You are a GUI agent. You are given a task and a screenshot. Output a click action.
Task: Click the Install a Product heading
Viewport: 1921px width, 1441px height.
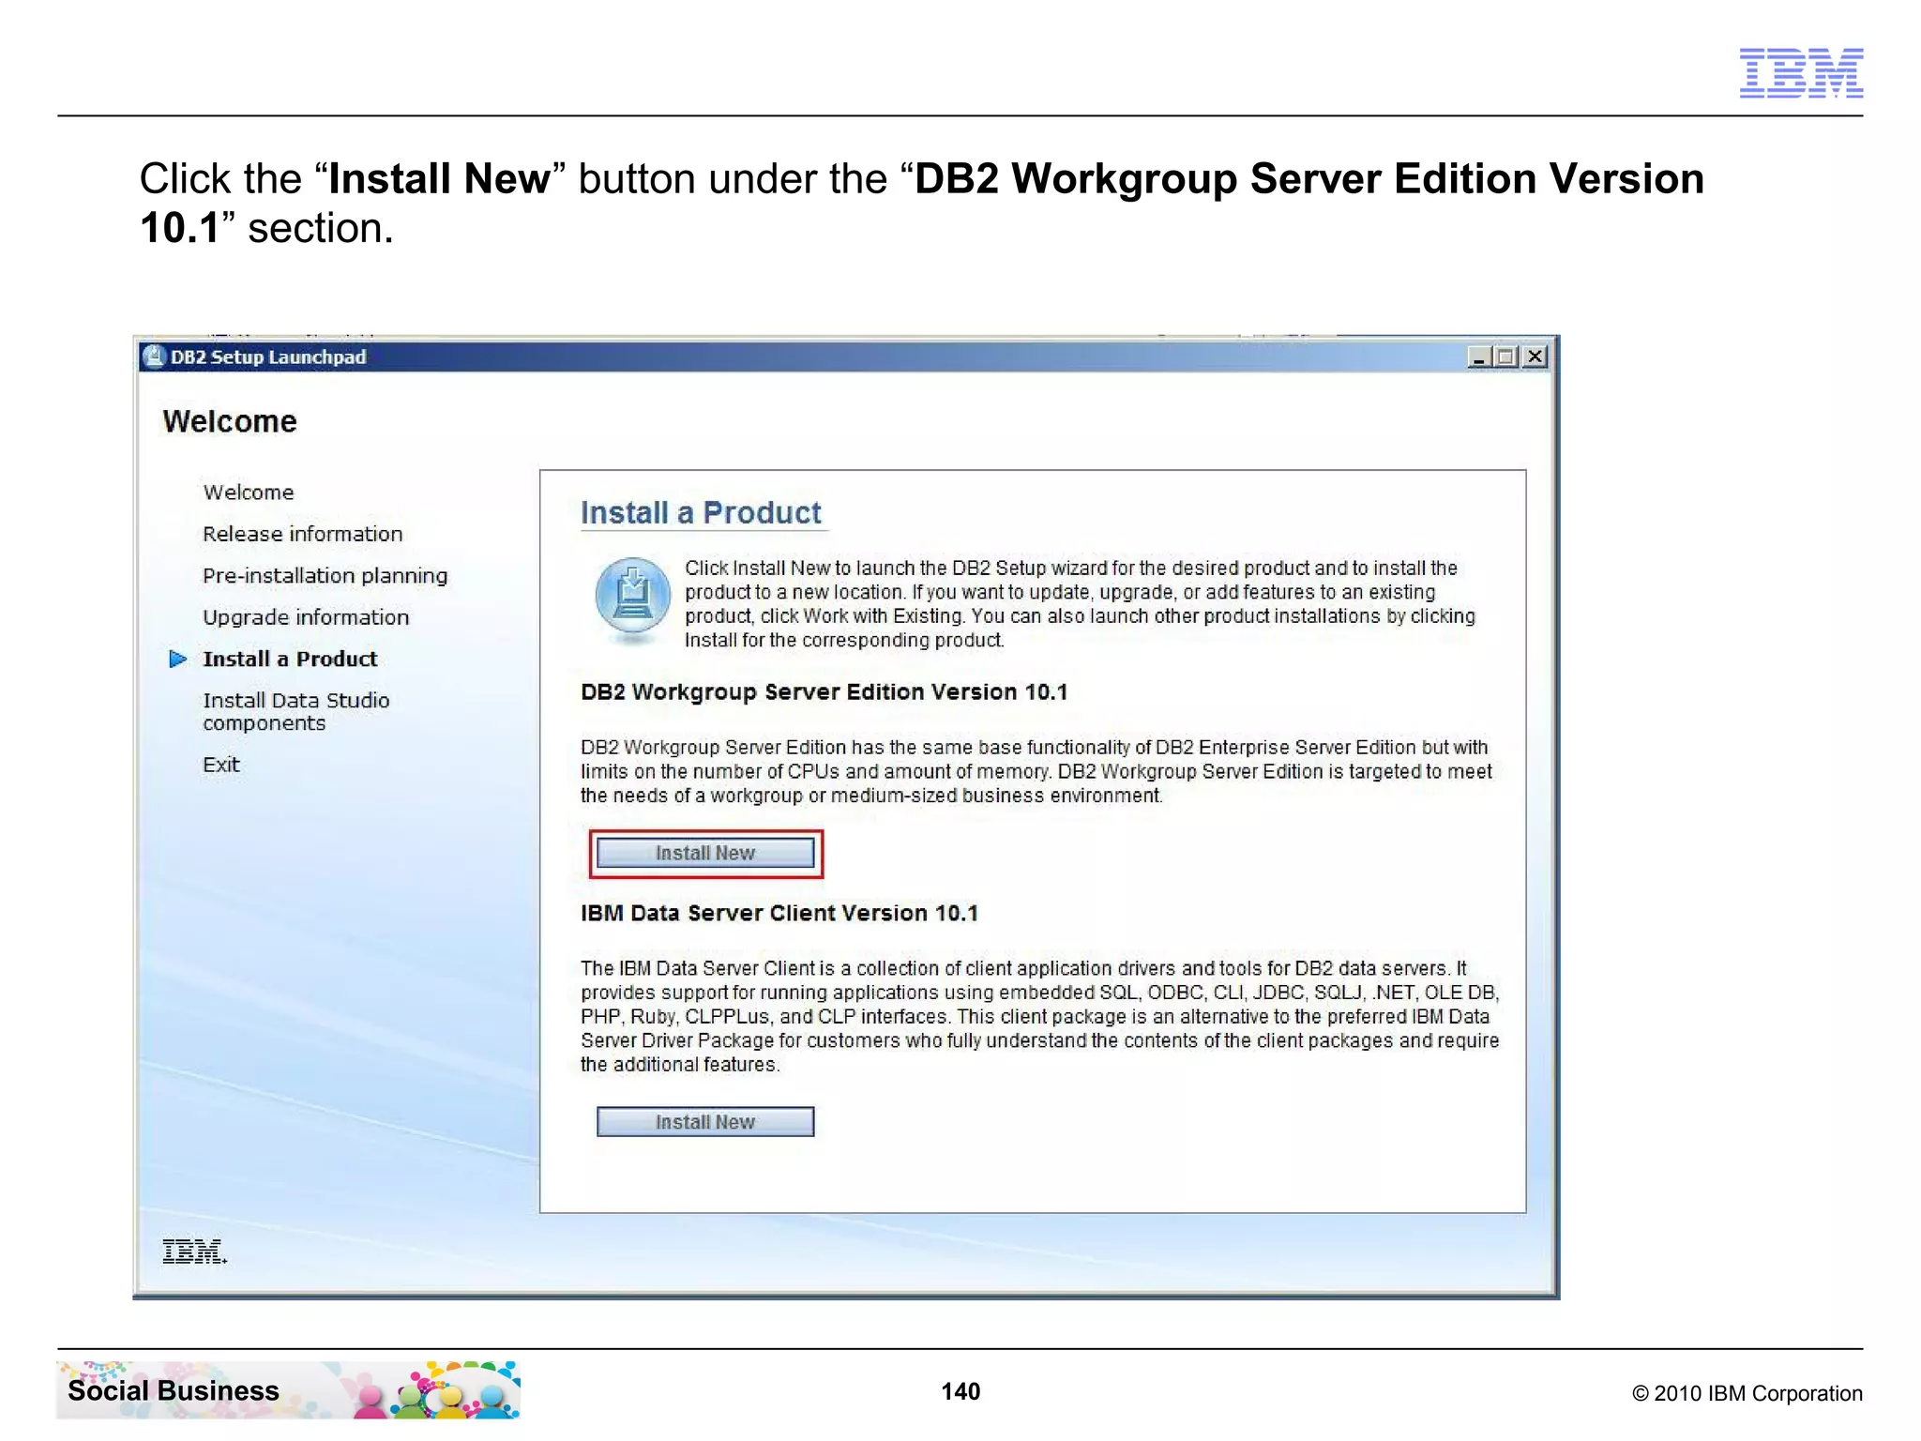(701, 513)
